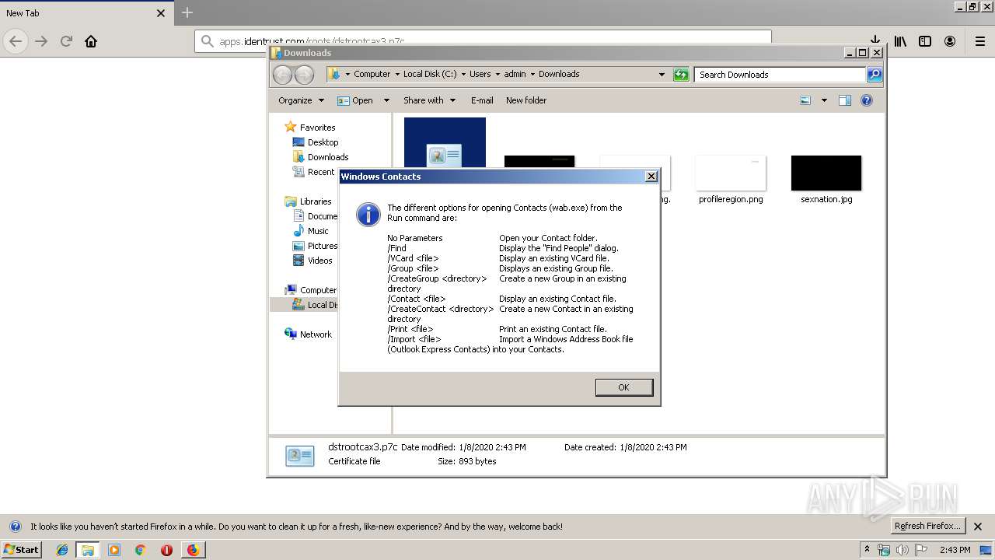
Task: Open Opera from taskbar
Action: pos(166,550)
